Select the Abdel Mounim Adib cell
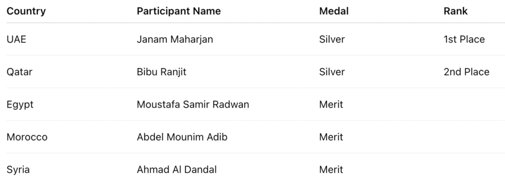The image size is (505, 186). [x=182, y=137]
